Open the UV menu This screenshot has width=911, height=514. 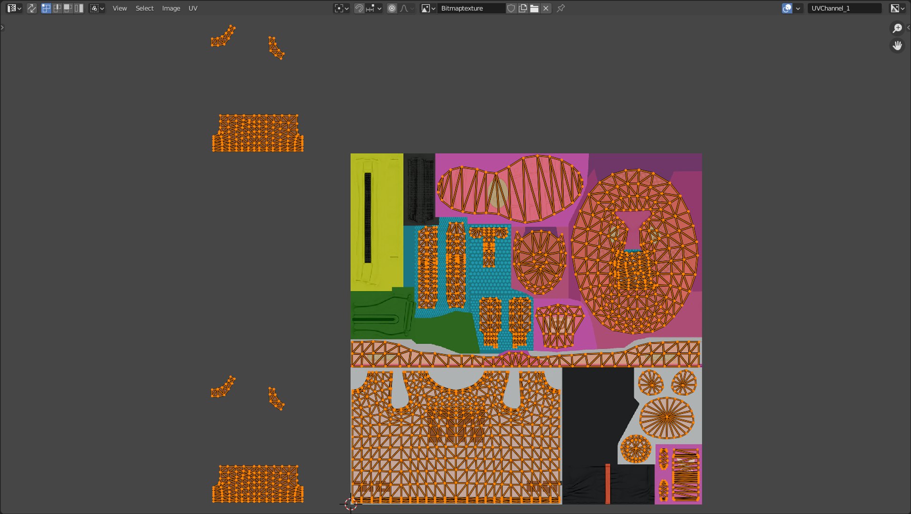point(193,8)
